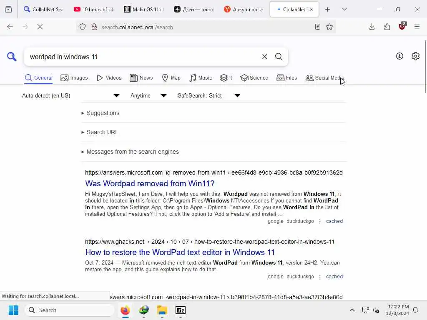Image resolution: width=427 pixels, height=320 pixels.
Task: Open the muted volume tray icon
Action: (x=376, y=310)
